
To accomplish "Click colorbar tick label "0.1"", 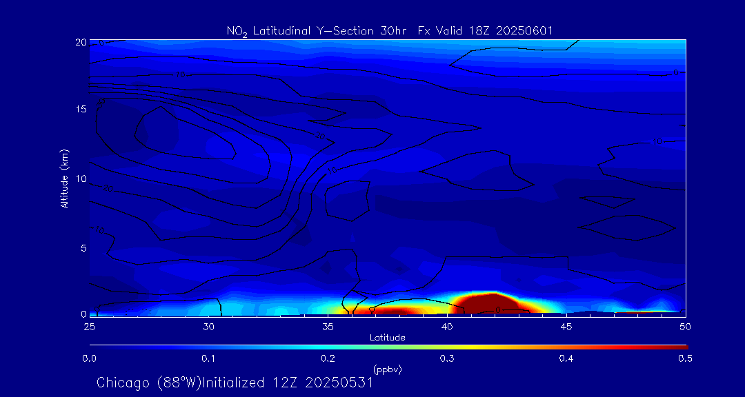I will [x=208, y=358].
